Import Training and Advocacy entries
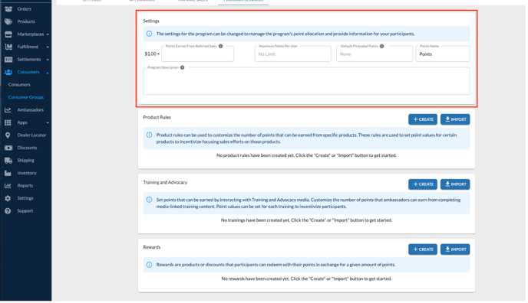528x303 pixels. [x=455, y=184]
